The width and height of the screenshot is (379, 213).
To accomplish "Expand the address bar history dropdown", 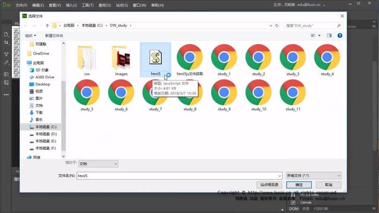I will [271, 26].
